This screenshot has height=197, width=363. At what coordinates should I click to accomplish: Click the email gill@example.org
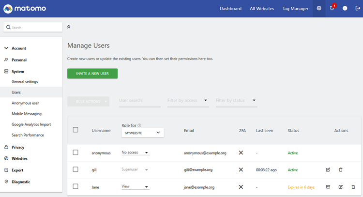click(198, 170)
